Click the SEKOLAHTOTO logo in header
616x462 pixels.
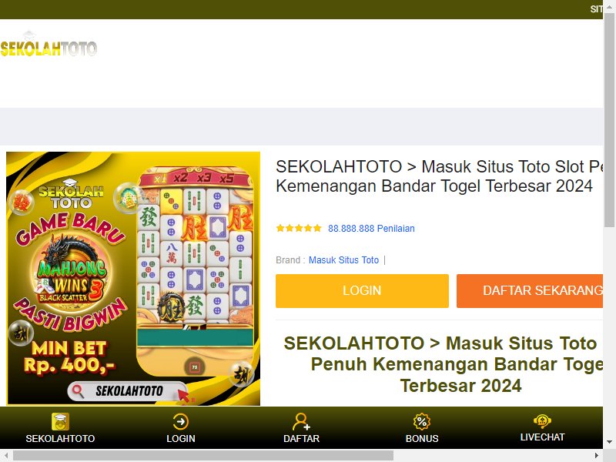[x=49, y=45]
